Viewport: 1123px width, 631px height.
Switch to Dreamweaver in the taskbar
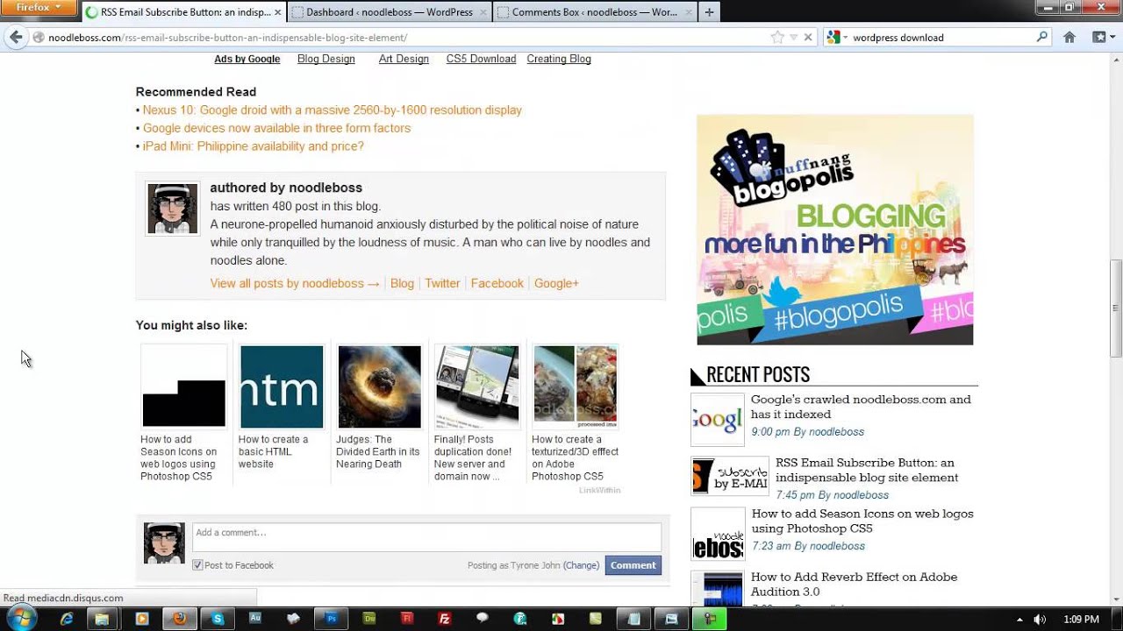click(369, 619)
